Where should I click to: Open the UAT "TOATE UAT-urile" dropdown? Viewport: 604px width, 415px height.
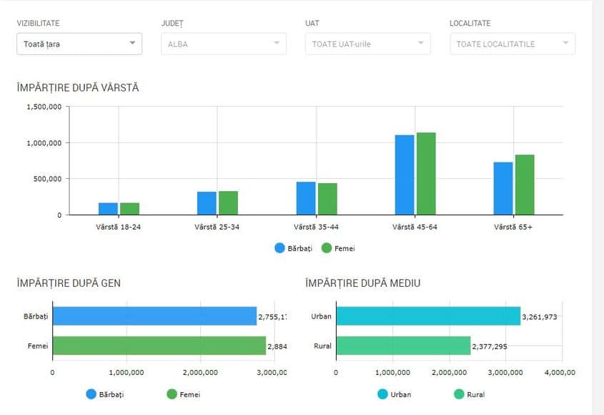[x=367, y=44]
